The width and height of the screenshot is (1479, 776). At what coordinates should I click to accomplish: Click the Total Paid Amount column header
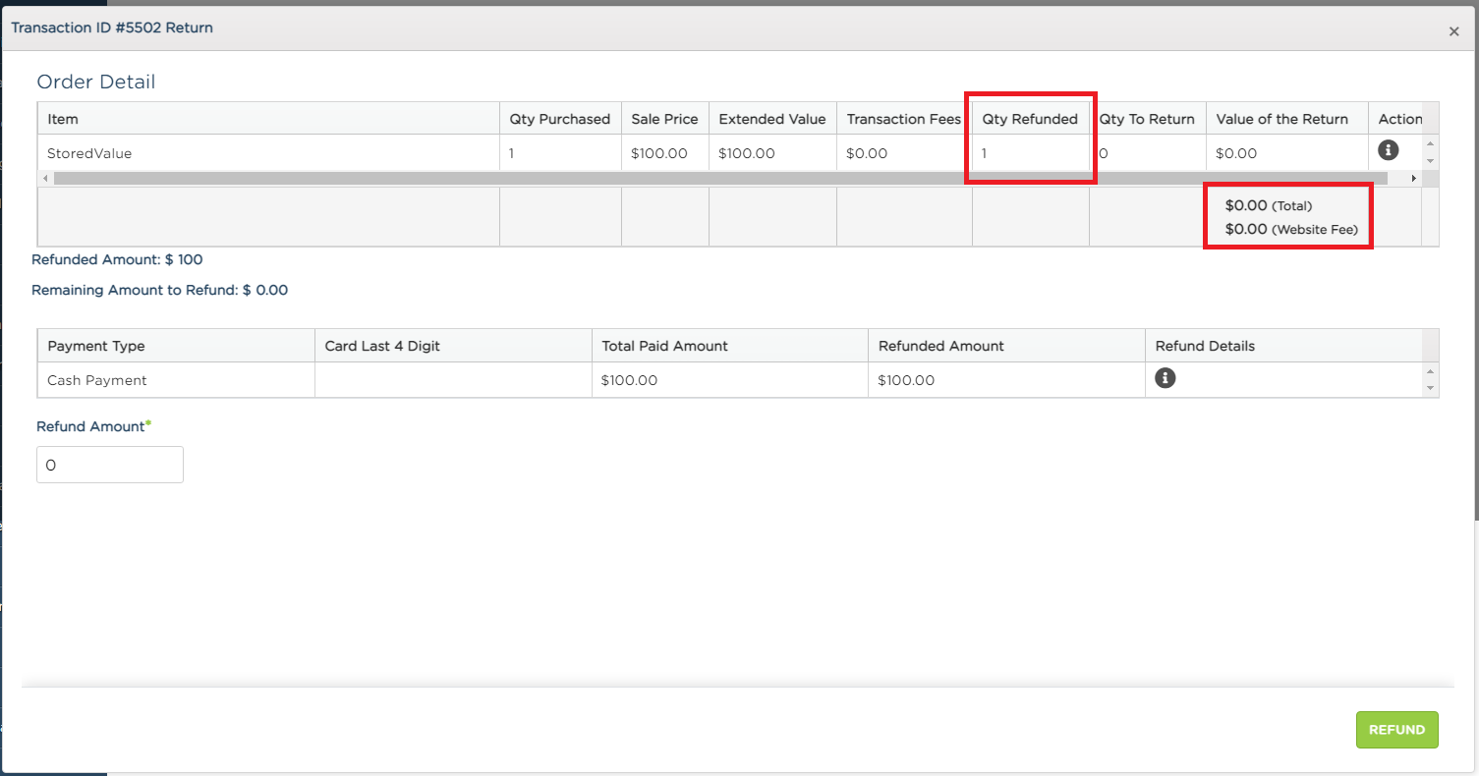(730, 346)
